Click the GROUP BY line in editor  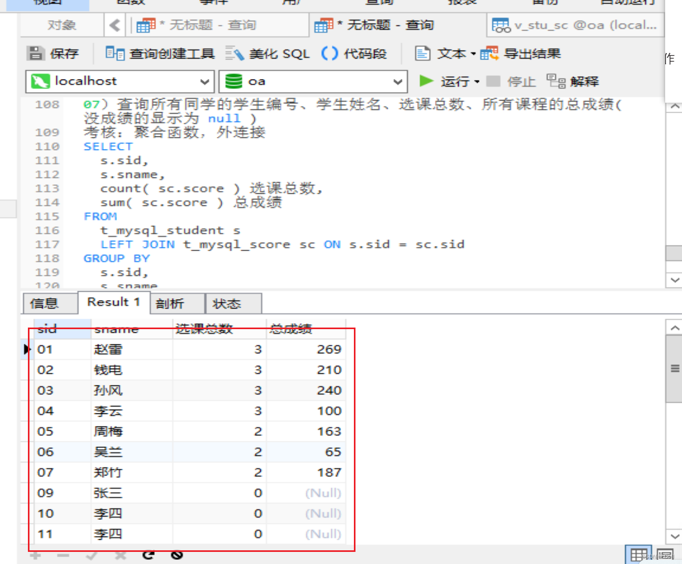pos(117,259)
